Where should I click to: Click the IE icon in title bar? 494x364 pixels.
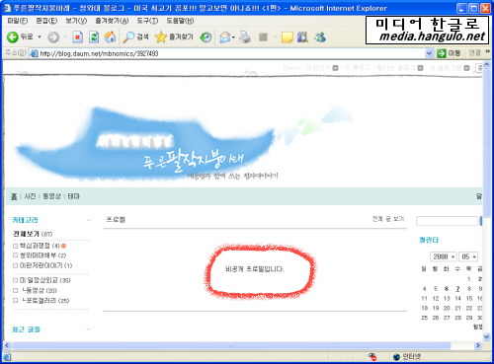[7, 8]
